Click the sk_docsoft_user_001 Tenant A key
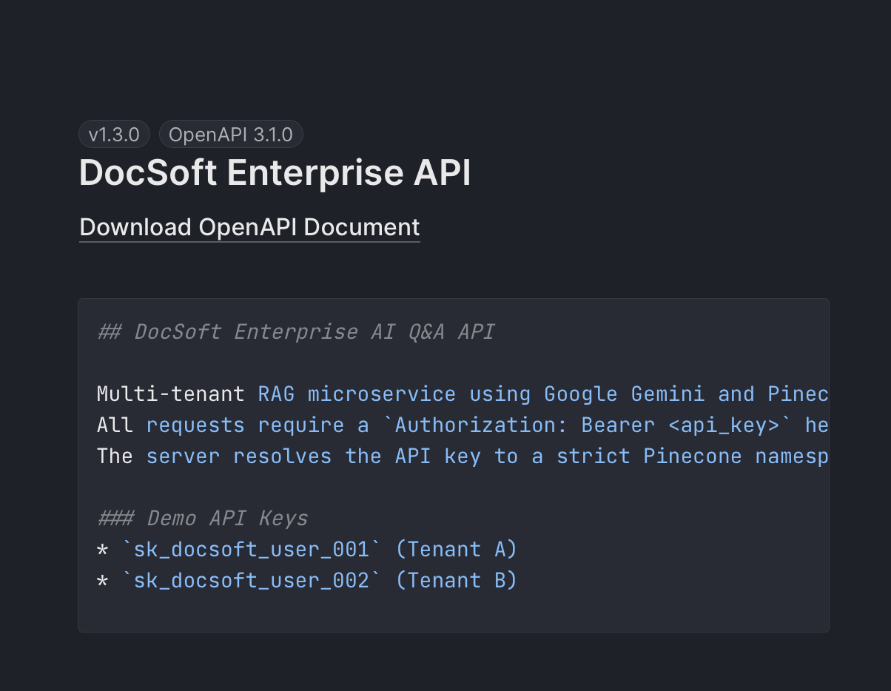This screenshot has height=691, width=891. [x=307, y=549]
